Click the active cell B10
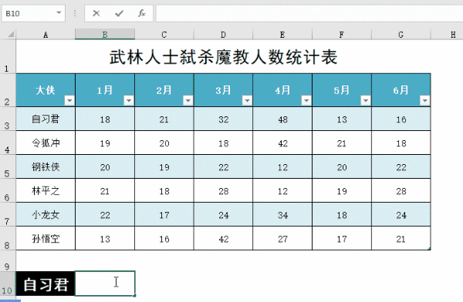The width and height of the screenshot is (463, 302). (105, 284)
